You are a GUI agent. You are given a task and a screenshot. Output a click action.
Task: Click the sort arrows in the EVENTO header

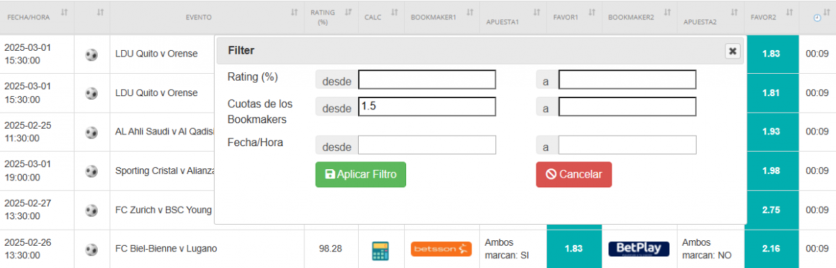(x=294, y=13)
